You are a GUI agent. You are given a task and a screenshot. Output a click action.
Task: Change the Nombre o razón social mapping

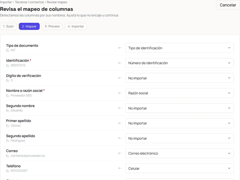(179, 93)
